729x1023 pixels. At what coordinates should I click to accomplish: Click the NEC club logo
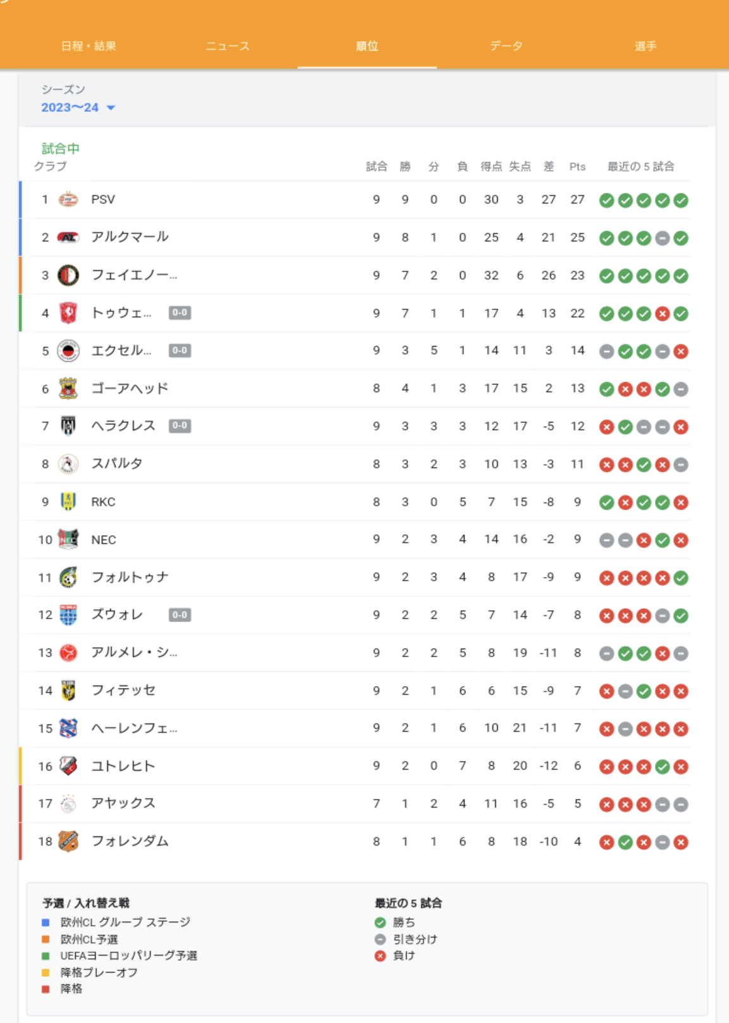coord(68,539)
